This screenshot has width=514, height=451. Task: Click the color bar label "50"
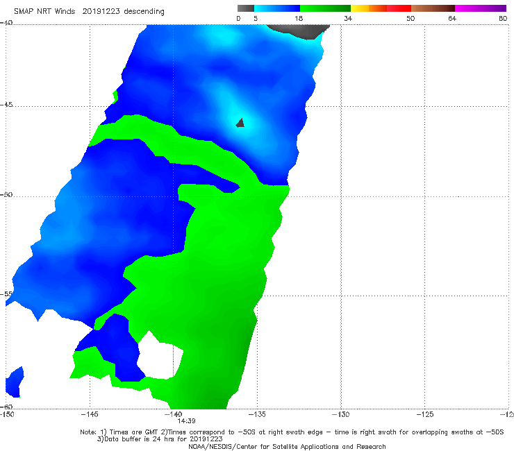(x=411, y=19)
